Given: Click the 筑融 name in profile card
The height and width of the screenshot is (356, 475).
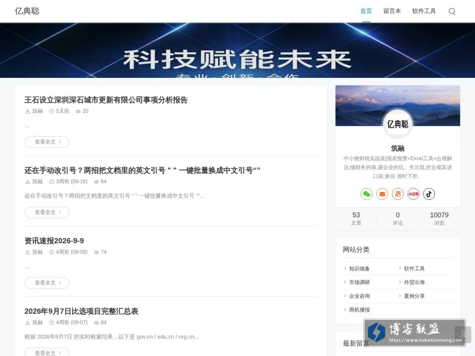Looking at the screenshot, I should click(x=398, y=148).
